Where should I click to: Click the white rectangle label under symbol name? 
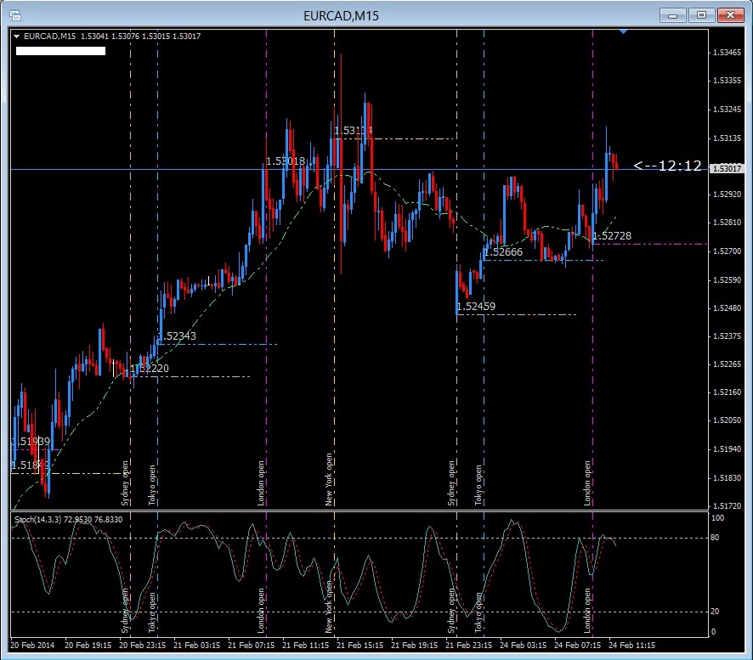pos(60,51)
